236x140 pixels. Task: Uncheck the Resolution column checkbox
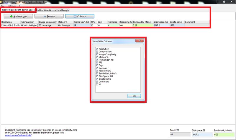click(97, 49)
